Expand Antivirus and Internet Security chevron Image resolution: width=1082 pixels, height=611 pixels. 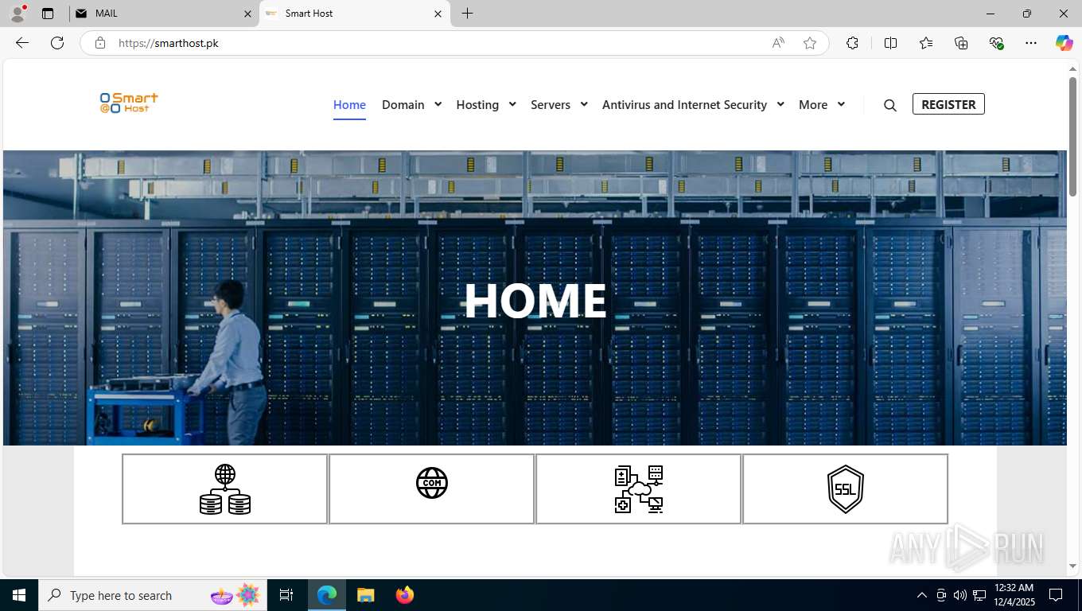click(x=780, y=104)
